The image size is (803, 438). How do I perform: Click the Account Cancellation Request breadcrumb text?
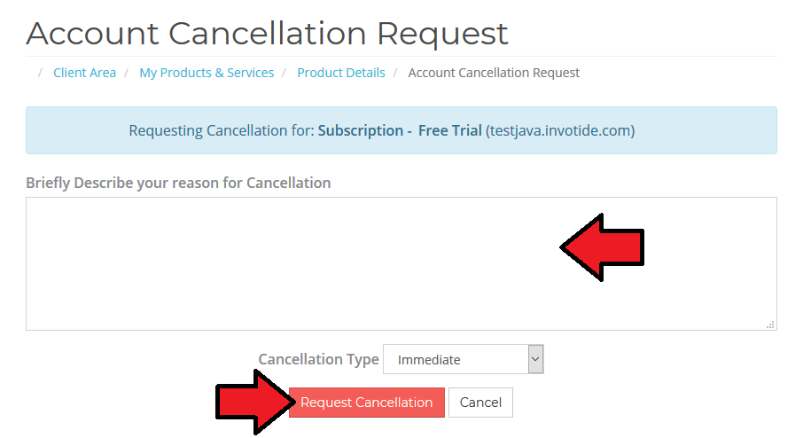[x=494, y=73]
